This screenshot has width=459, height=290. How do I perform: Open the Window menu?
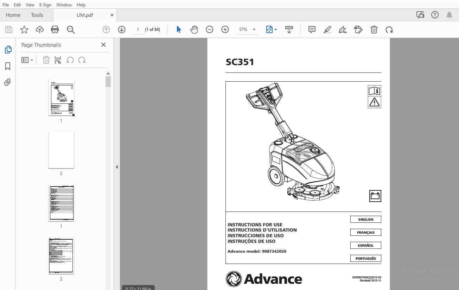pos(64,5)
